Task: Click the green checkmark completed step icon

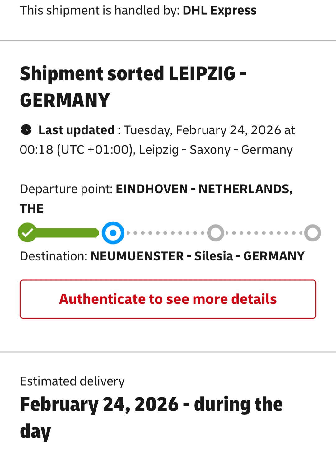Action: (x=27, y=232)
